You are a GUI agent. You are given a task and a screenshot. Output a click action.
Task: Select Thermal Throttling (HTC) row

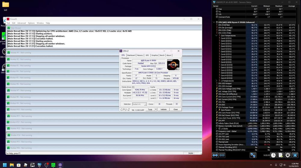tap(254, 147)
